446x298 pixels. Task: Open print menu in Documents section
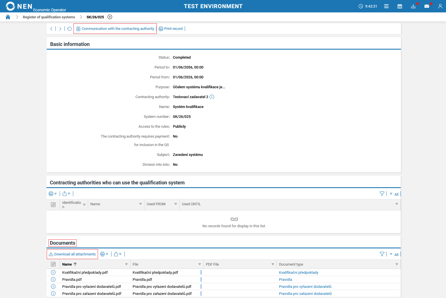click(x=104, y=254)
